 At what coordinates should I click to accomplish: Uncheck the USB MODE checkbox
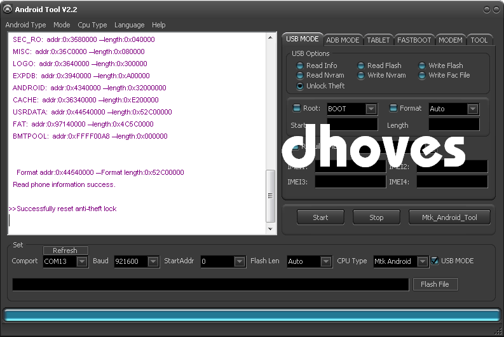point(435,261)
